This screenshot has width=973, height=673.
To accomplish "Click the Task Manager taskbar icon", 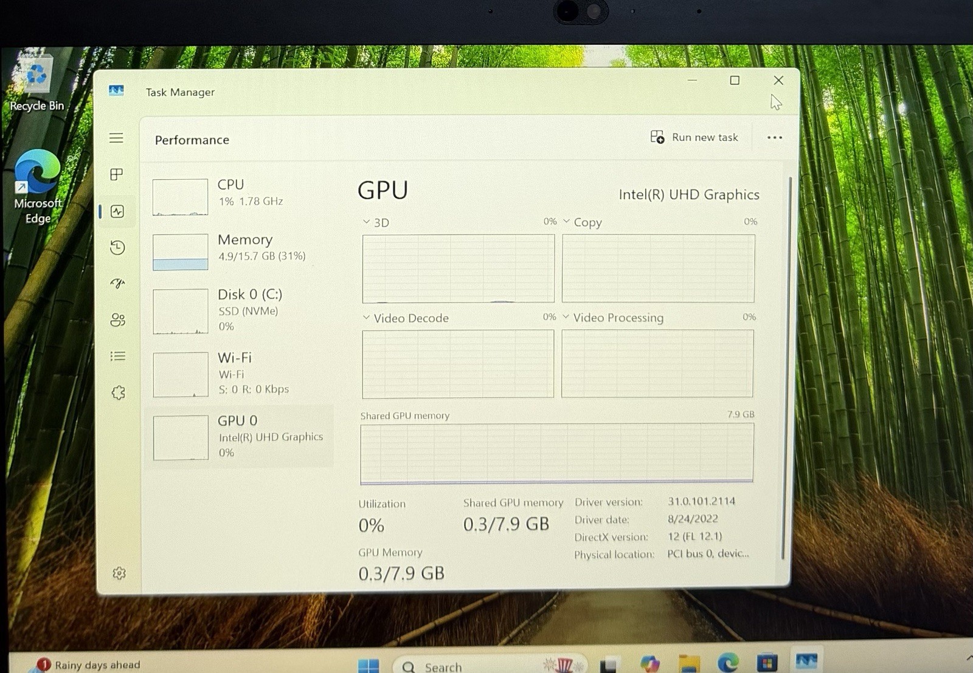I will click(806, 661).
